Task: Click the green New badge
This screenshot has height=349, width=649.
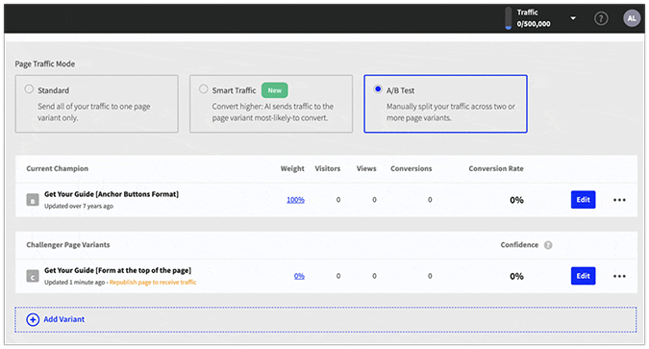Action: point(274,90)
